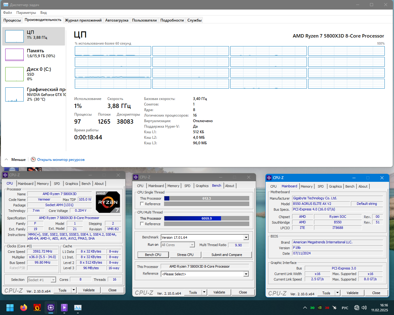This screenshot has height=315, width=394.
Task: Open Firefox from the taskbar
Action: [x=23, y=307]
